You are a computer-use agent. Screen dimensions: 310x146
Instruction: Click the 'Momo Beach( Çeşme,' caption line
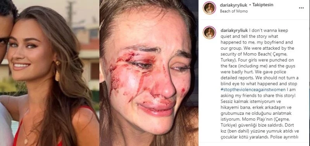click(x=259, y=54)
